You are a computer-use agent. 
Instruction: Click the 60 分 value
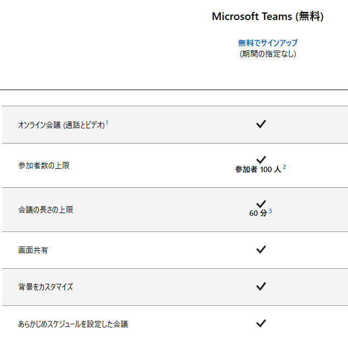(x=258, y=213)
